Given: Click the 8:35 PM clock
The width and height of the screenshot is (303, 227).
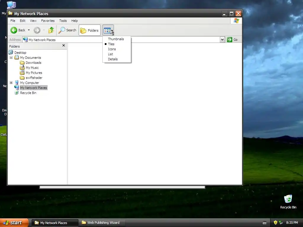Looking at the screenshot, I should (292, 223).
